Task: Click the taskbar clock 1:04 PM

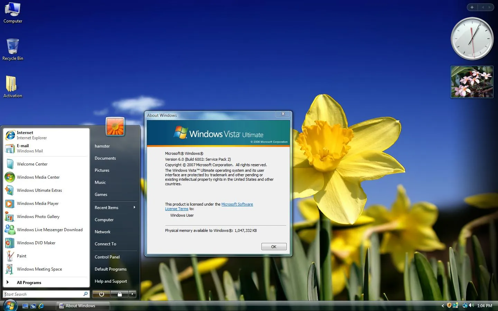Action: tap(485, 306)
